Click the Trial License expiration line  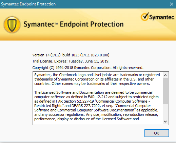tap(71, 61)
